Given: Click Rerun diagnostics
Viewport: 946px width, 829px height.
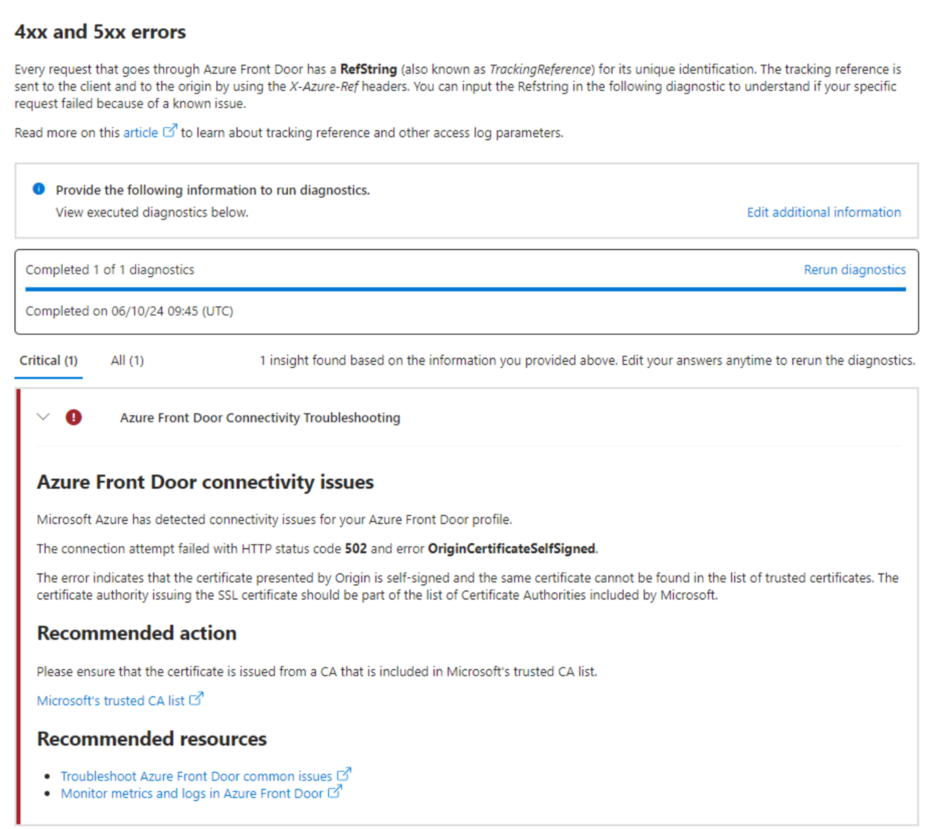Looking at the screenshot, I should click(x=854, y=269).
